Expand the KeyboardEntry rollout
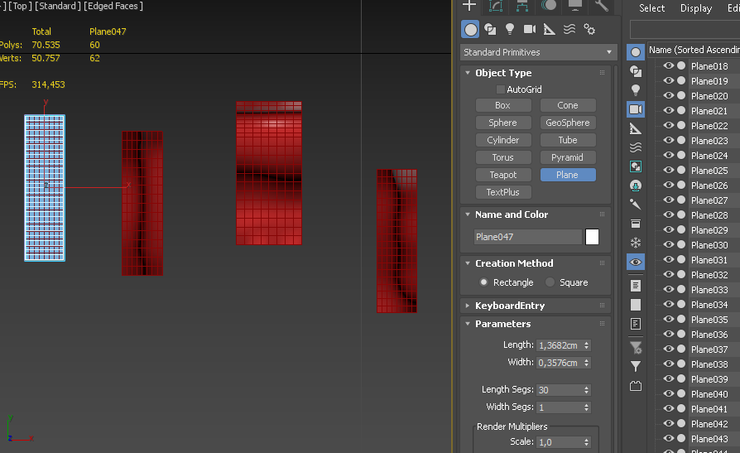 510,306
